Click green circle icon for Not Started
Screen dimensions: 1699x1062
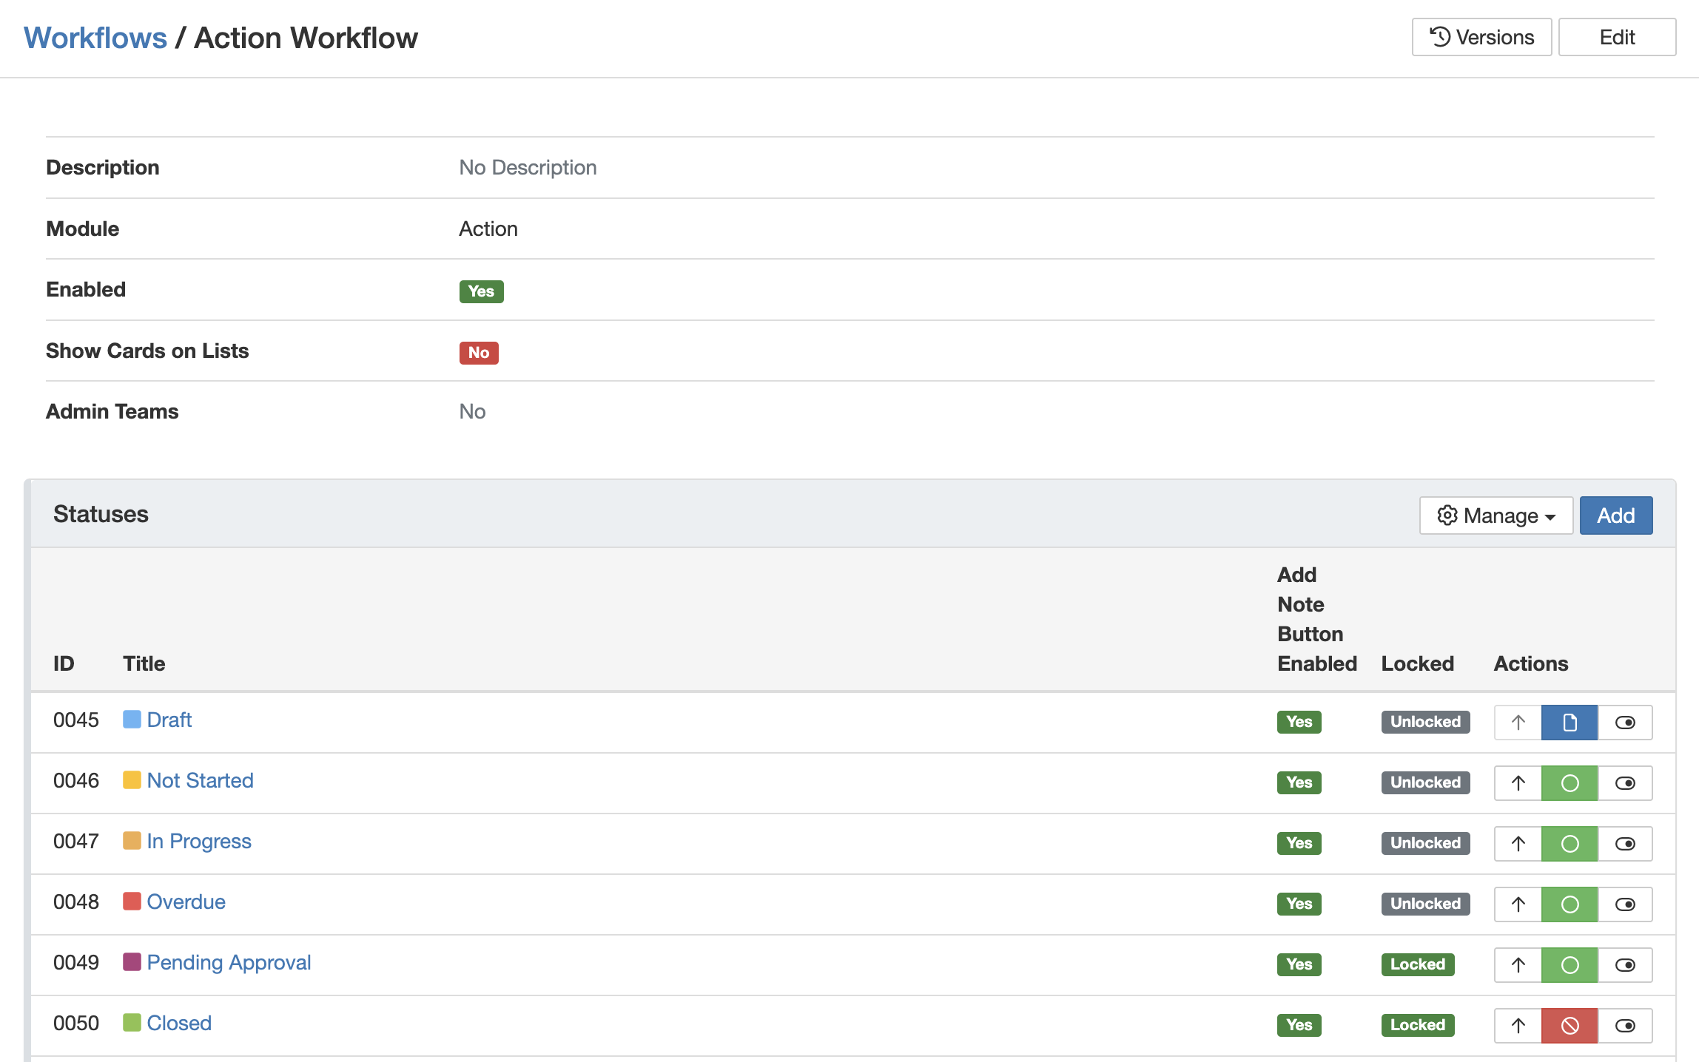(x=1569, y=783)
